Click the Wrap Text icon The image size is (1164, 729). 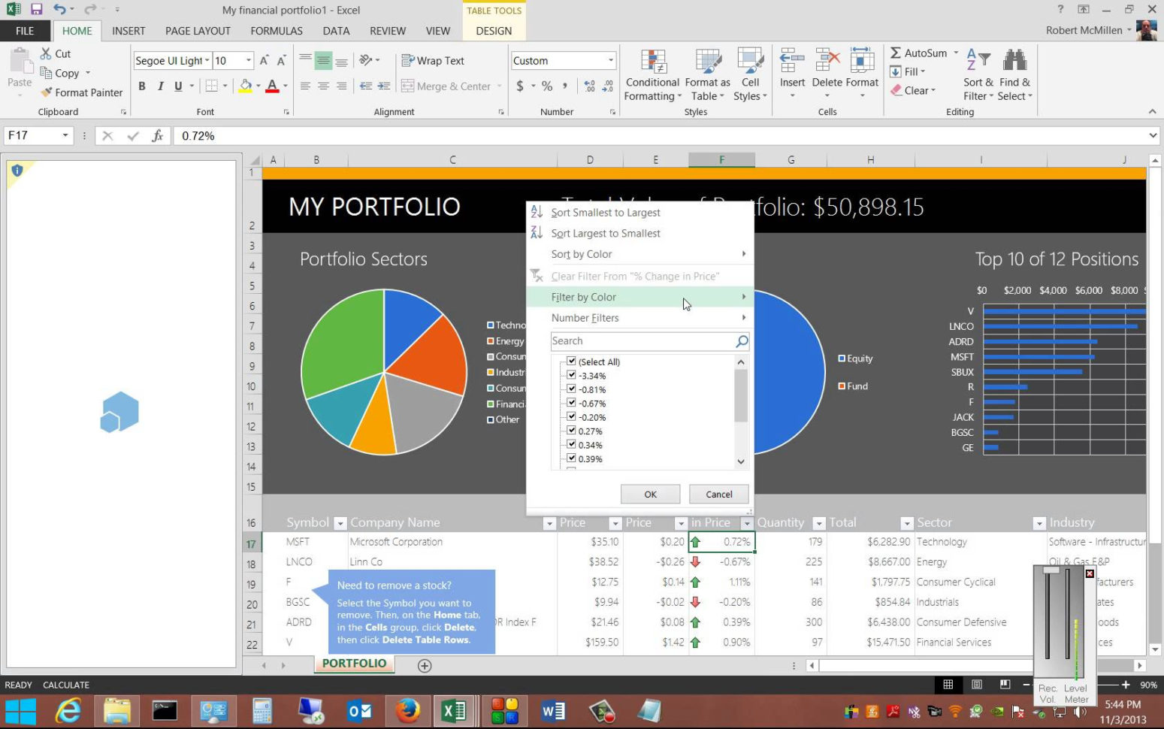408,61
